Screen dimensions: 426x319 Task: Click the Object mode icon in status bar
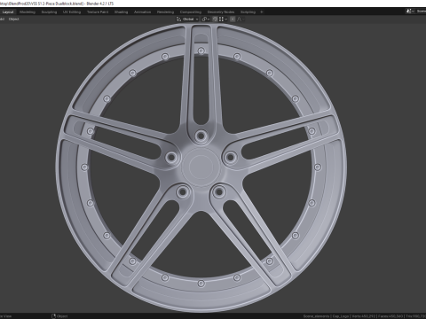click(x=53, y=316)
